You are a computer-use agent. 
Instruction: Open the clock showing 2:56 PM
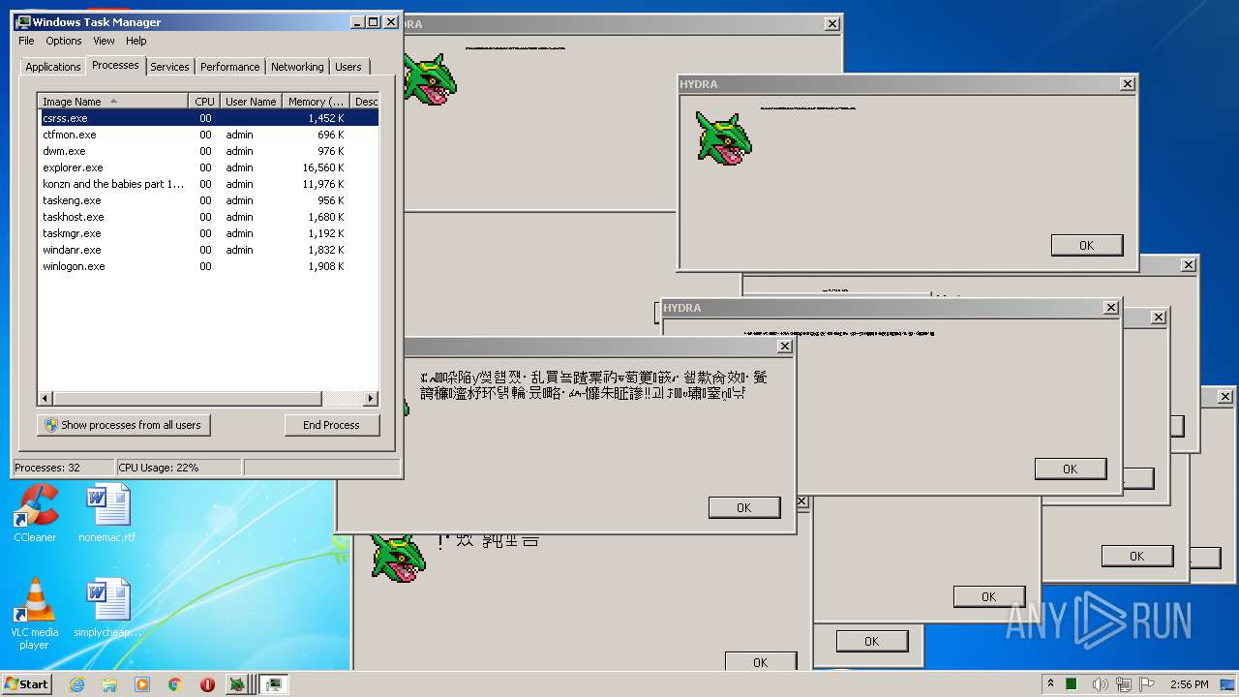pos(1189,684)
